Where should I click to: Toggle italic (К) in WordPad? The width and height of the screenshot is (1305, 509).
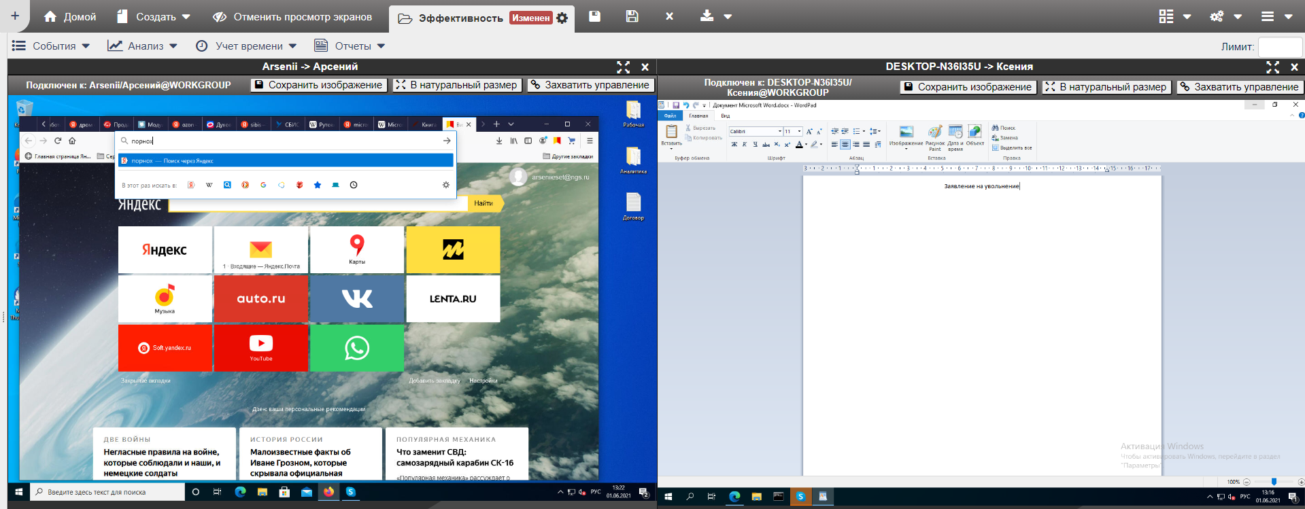[x=745, y=144]
